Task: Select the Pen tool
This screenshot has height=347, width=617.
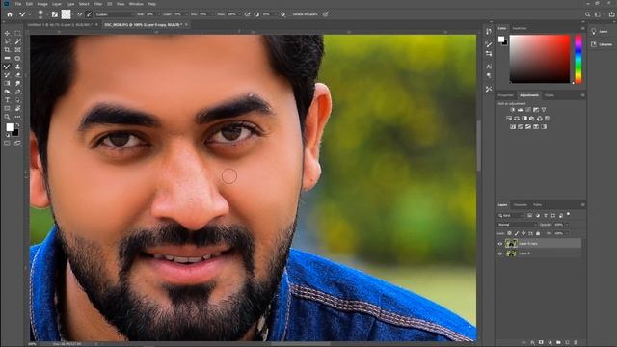Action: click(x=17, y=92)
